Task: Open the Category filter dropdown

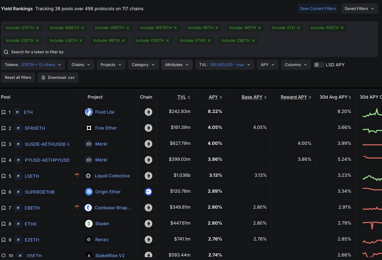Action: click(x=143, y=65)
